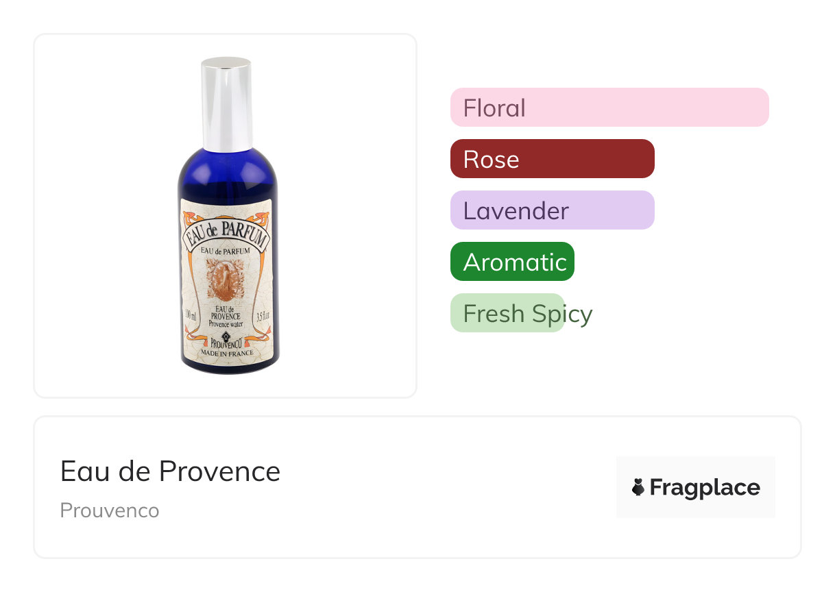Click the silver cap of the perfume bottle

tap(226, 103)
